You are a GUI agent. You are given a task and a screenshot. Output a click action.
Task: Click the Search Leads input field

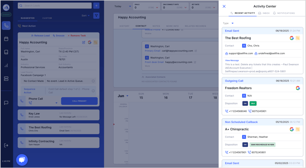(x=55, y=5)
